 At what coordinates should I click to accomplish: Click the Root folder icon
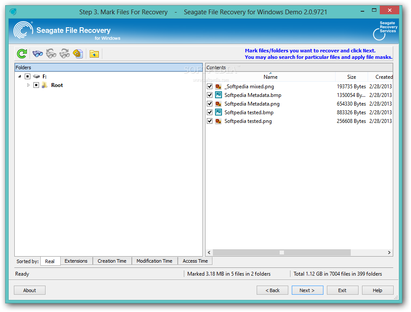pyautogui.click(x=45, y=85)
